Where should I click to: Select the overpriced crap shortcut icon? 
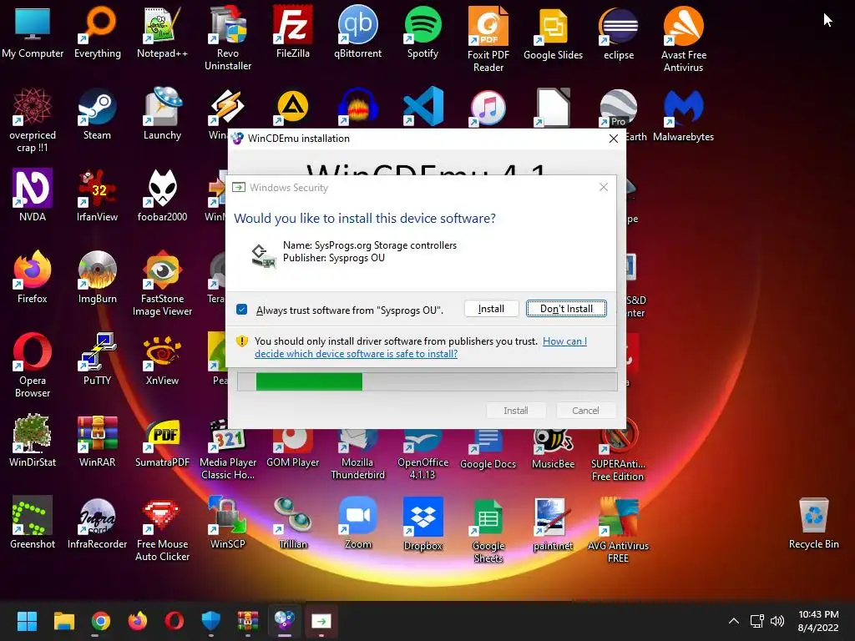33,121
